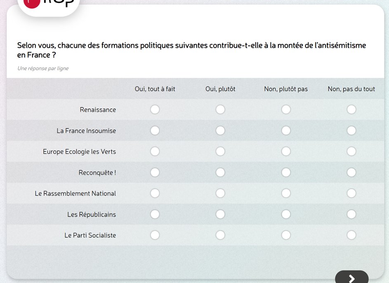Select 'Non, pas du tout' for Renaissance
This screenshot has height=283, width=389.
pyautogui.click(x=351, y=109)
